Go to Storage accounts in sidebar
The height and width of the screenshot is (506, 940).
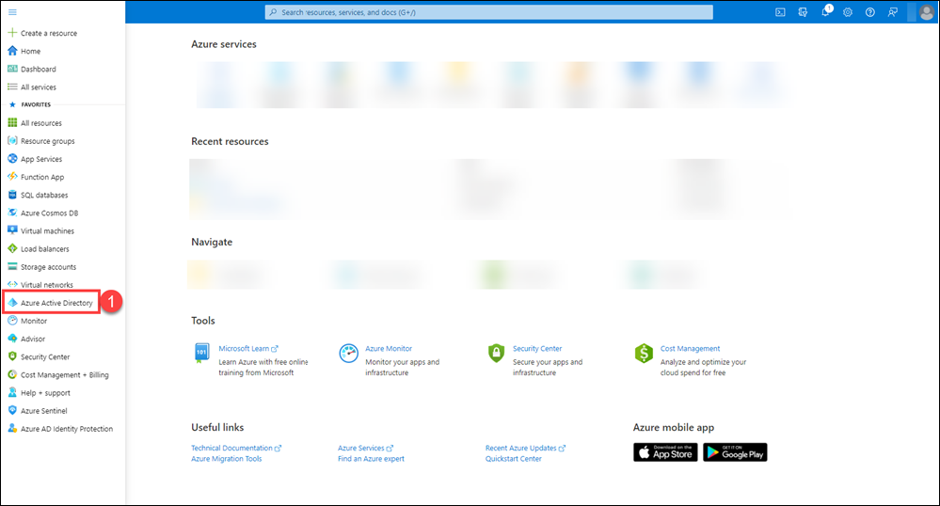pos(48,267)
